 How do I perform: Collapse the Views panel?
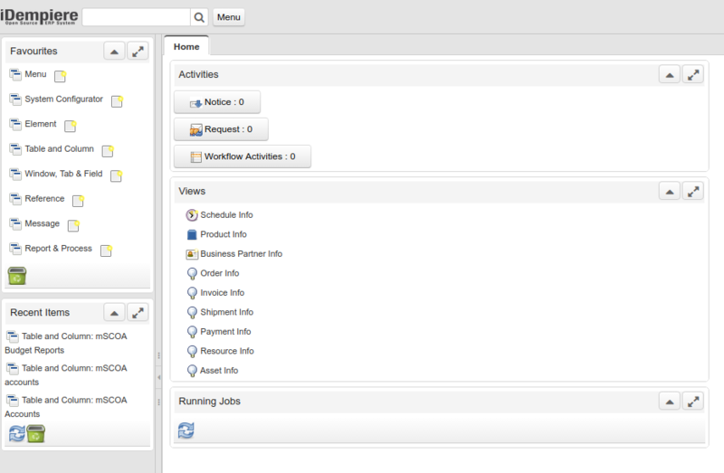pyautogui.click(x=669, y=191)
